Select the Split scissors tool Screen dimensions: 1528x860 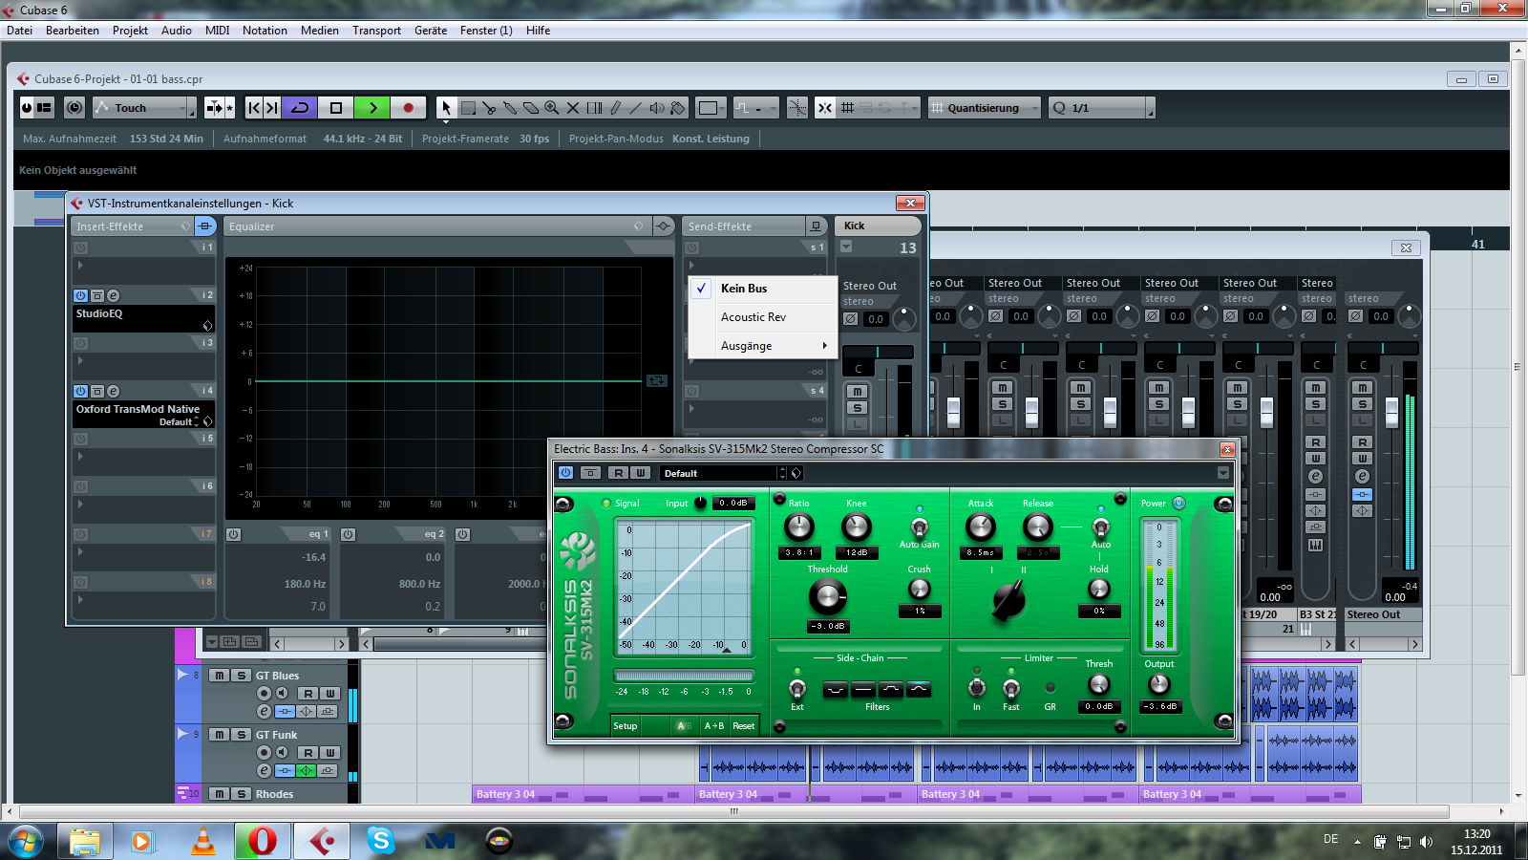point(489,108)
